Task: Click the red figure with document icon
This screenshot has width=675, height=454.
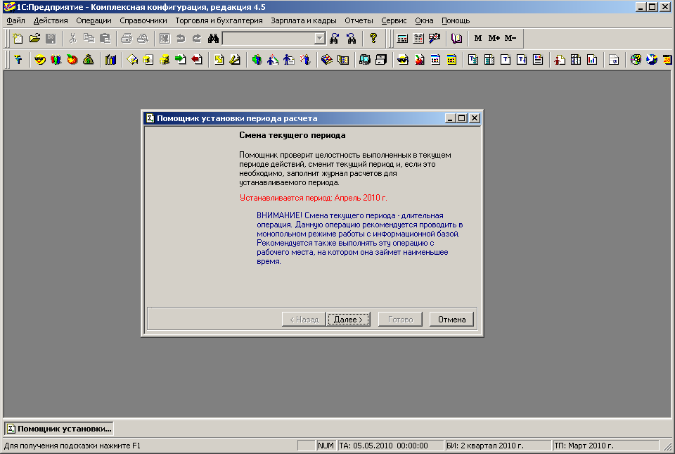Action: pyautogui.click(x=560, y=60)
